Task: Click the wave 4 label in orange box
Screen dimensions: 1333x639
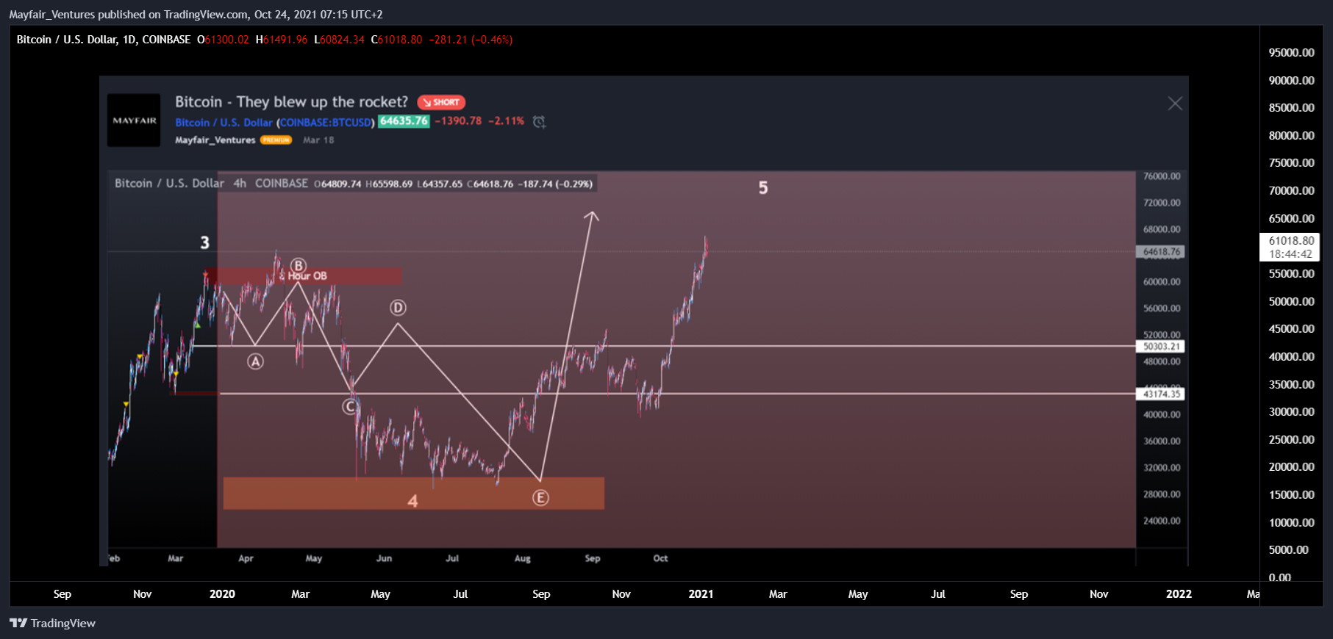Action: click(412, 501)
